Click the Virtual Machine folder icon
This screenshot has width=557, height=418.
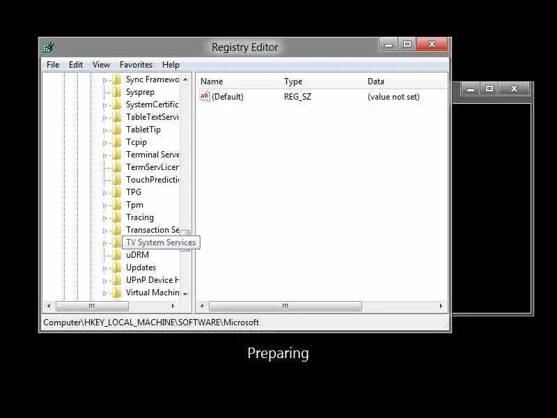[116, 293]
